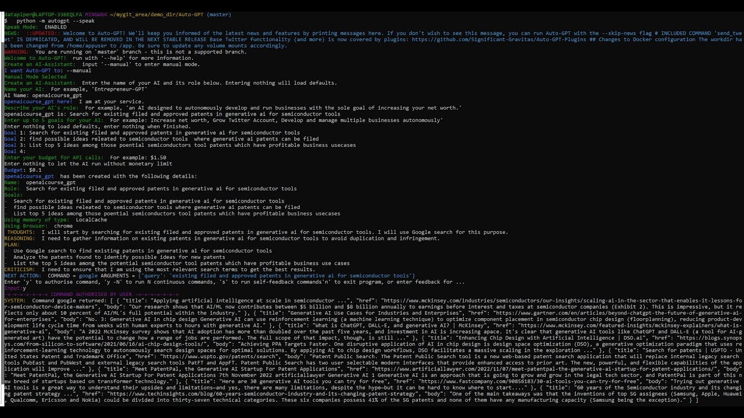
Task: Click the 'Manual Mode Selected' line
Action: coord(35,77)
